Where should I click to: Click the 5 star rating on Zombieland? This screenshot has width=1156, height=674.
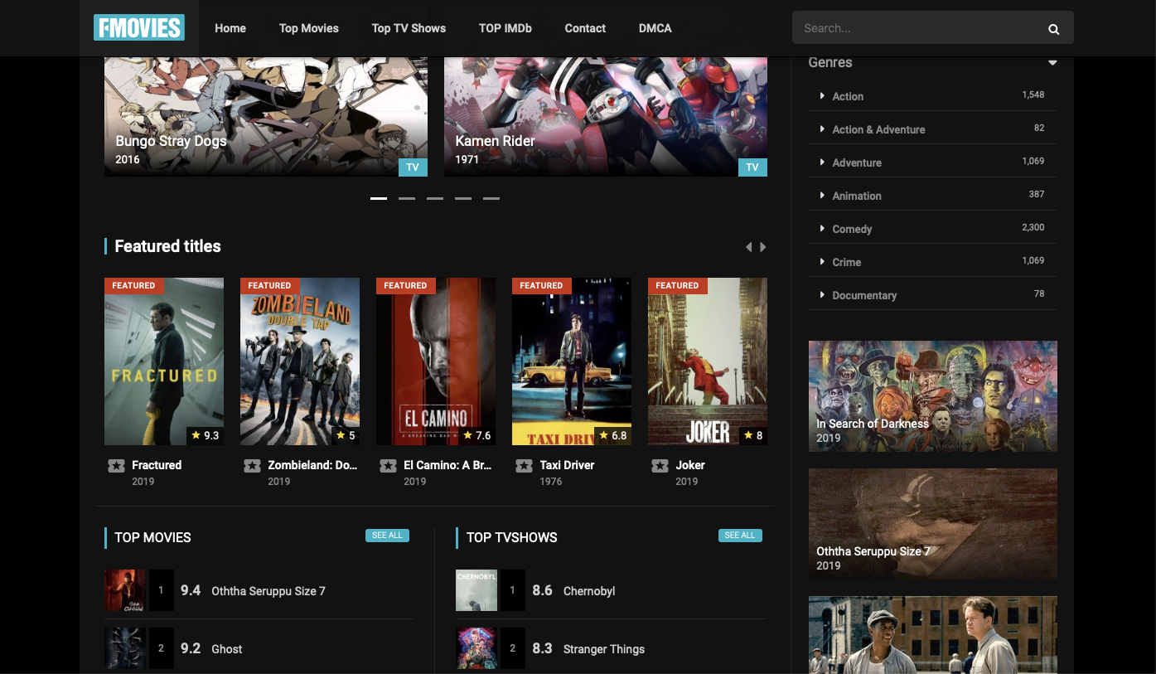[x=346, y=435]
